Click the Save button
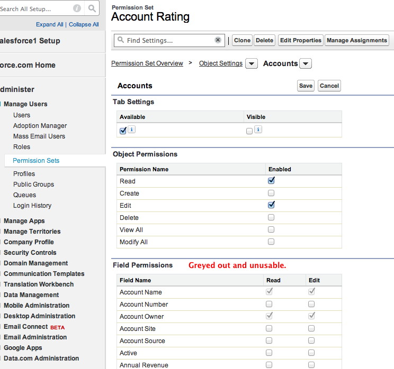Image resolution: width=394 pixels, height=369 pixels. click(x=306, y=86)
